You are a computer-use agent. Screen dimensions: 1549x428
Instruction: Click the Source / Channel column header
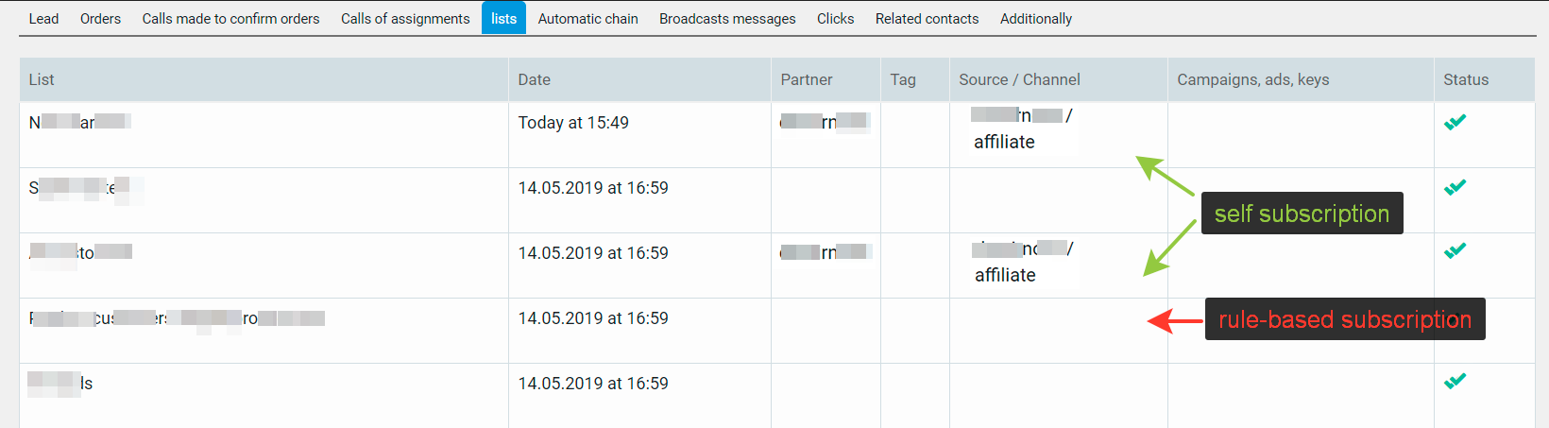pyautogui.click(x=1019, y=79)
